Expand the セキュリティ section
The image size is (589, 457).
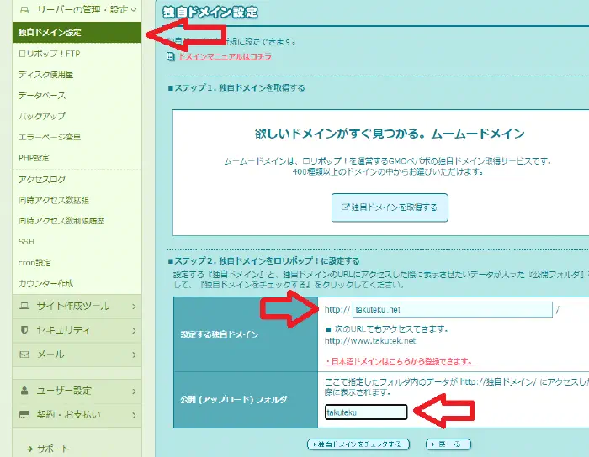pos(77,330)
